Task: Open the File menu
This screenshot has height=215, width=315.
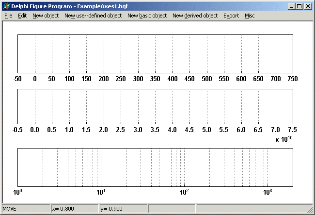Action: [8, 16]
